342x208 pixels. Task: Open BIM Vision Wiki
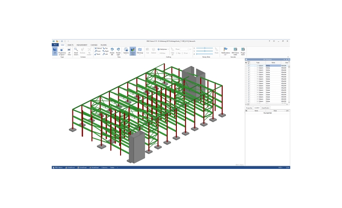tap(235, 51)
